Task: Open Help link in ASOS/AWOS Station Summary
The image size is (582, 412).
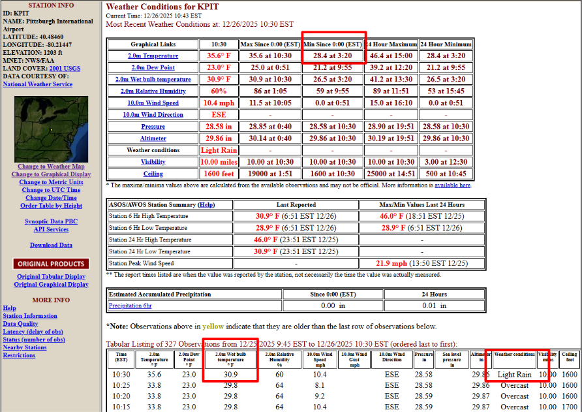Action: click(x=206, y=205)
